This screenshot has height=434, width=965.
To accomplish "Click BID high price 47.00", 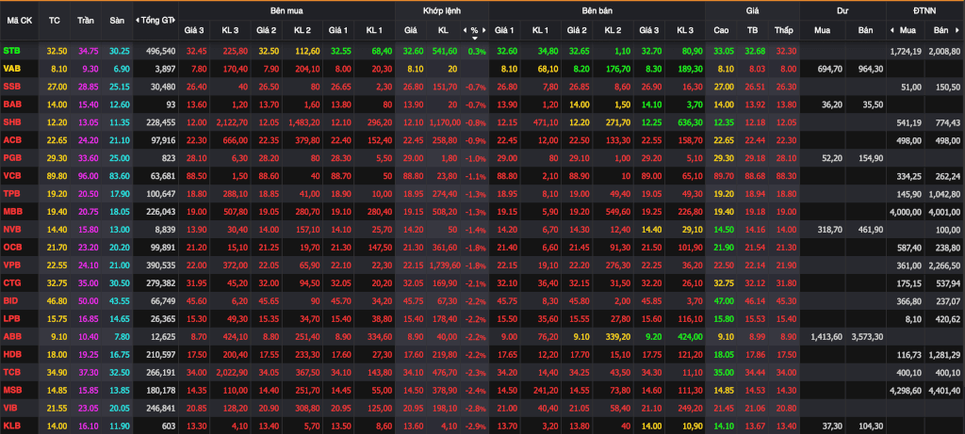I will (x=724, y=300).
